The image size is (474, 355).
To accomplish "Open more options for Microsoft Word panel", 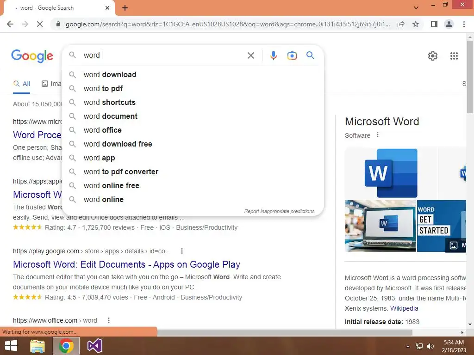I will [378, 135].
